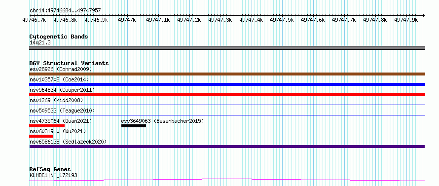This screenshot has width=439, height=186.
Task: Select the Cytogenetic Bands track title
Action: (59, 37)
